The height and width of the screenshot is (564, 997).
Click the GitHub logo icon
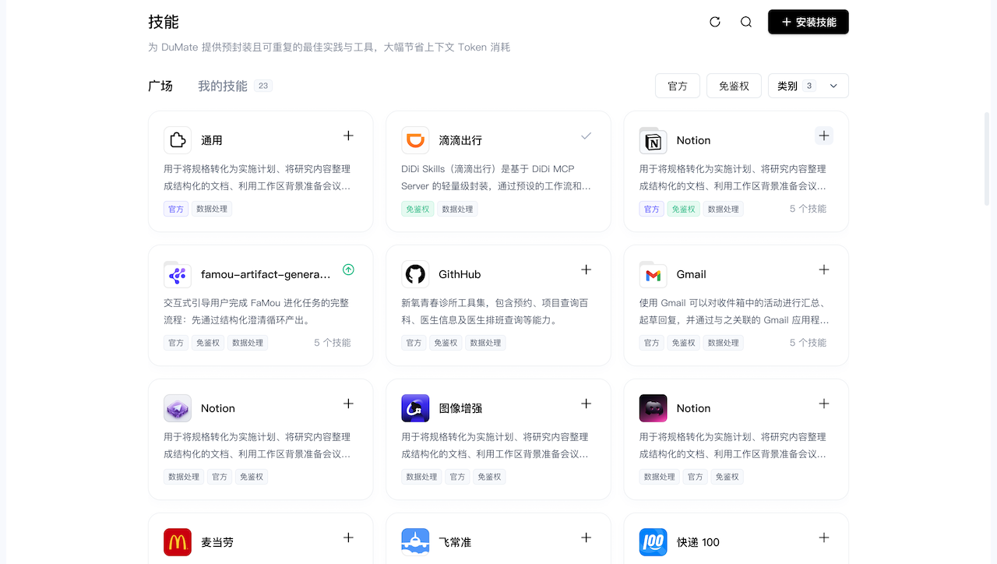coord(415,274)
